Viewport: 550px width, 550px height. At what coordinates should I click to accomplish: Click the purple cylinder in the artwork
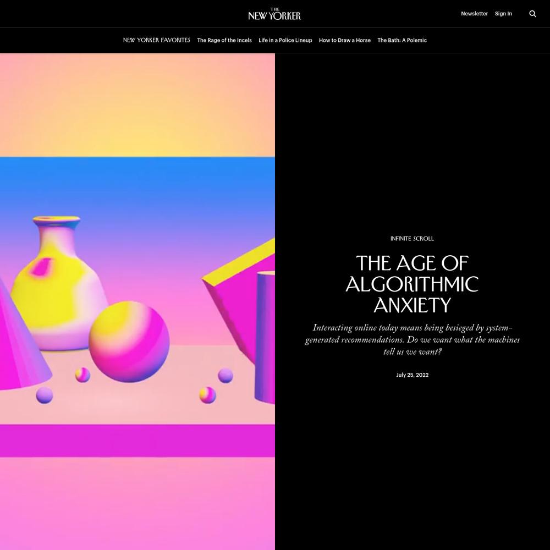(x=265, y=337)
